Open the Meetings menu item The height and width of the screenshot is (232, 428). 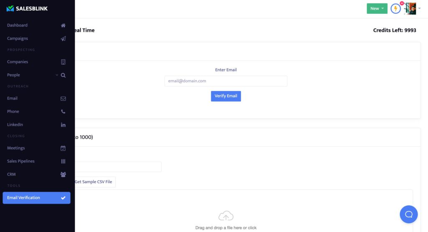tap(37, 148)
